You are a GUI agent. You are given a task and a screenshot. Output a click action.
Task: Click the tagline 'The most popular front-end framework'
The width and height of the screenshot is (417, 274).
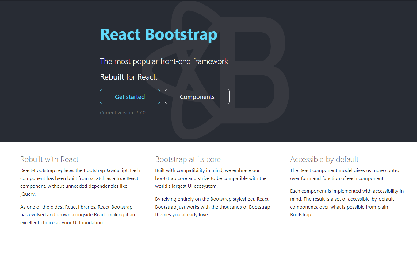tap(164, 61)
